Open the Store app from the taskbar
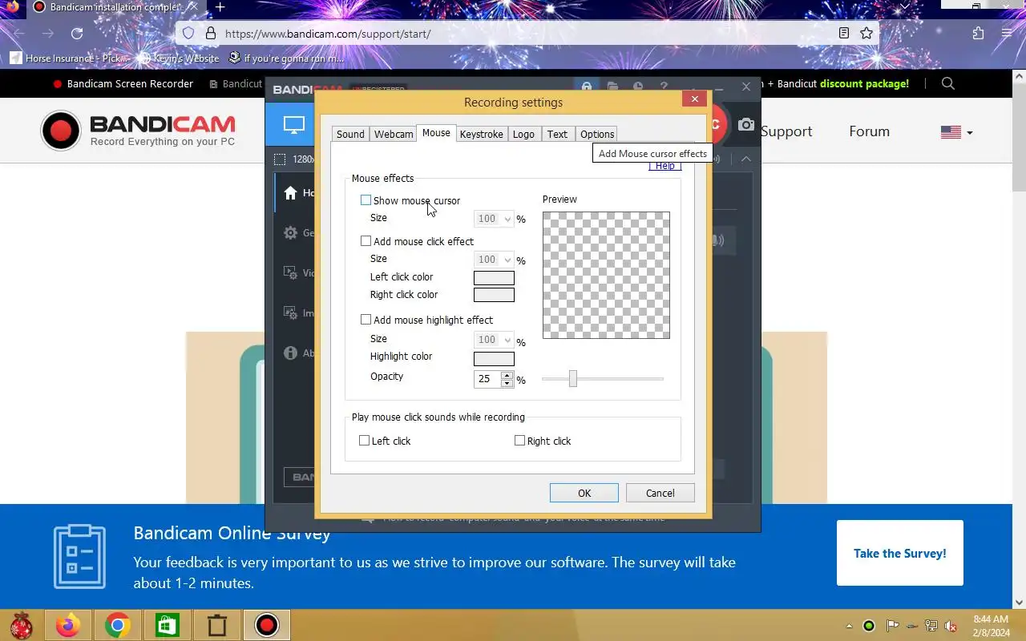The width and height of the screenshot is (1026, 641). coord(168,625)
